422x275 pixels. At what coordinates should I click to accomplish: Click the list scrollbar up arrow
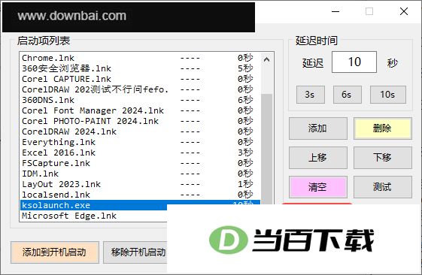266,59
